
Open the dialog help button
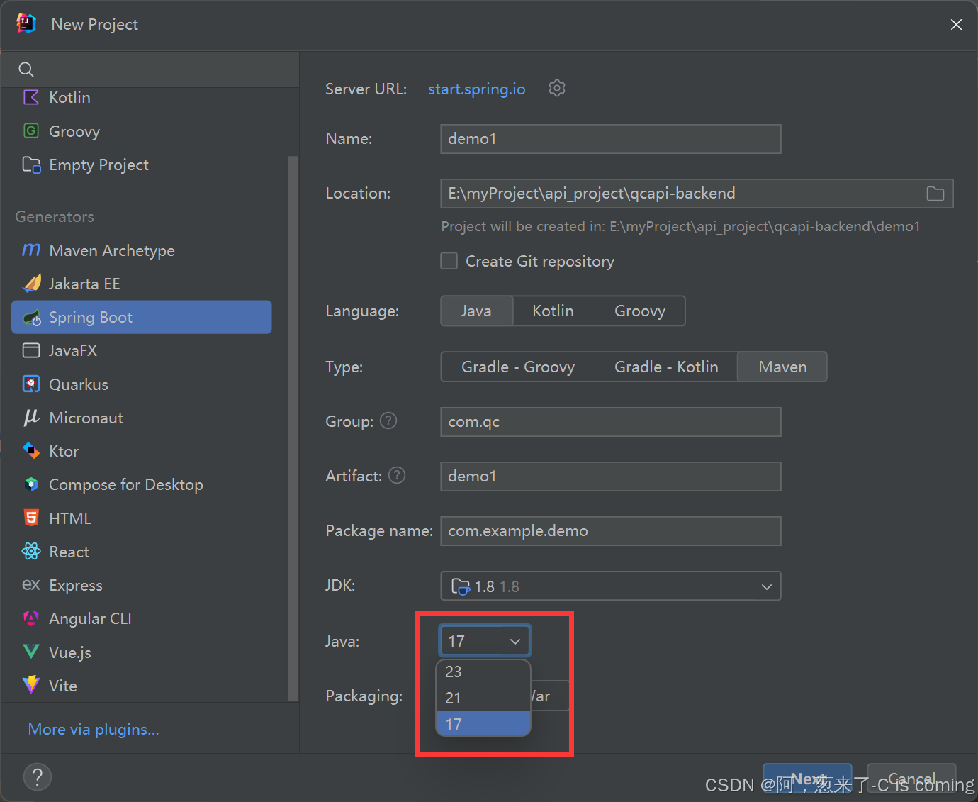(38, 776)
